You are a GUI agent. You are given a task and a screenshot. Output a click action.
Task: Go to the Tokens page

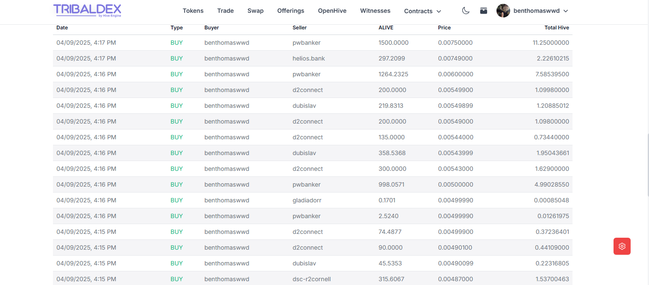(x=193, y=11)
